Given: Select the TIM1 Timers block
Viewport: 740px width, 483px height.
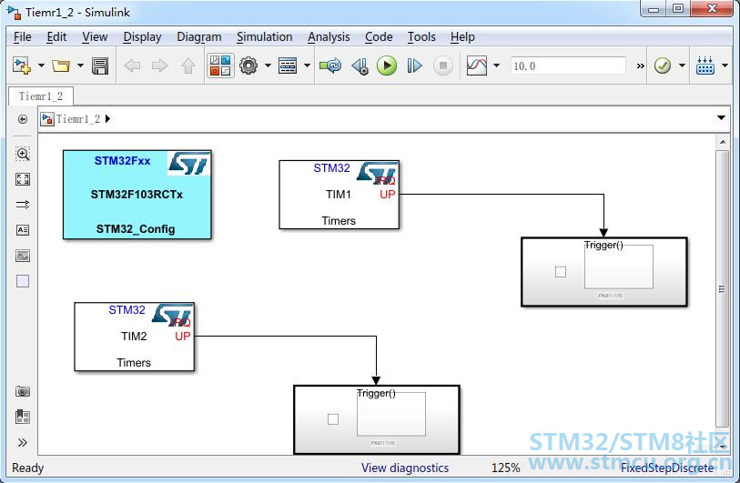Looking at the screenshot, I should 339,195.
